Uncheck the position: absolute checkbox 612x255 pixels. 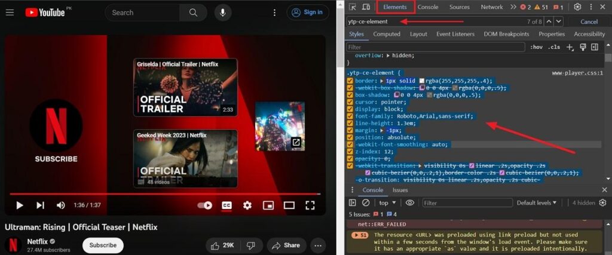click(x=350, y=137)
